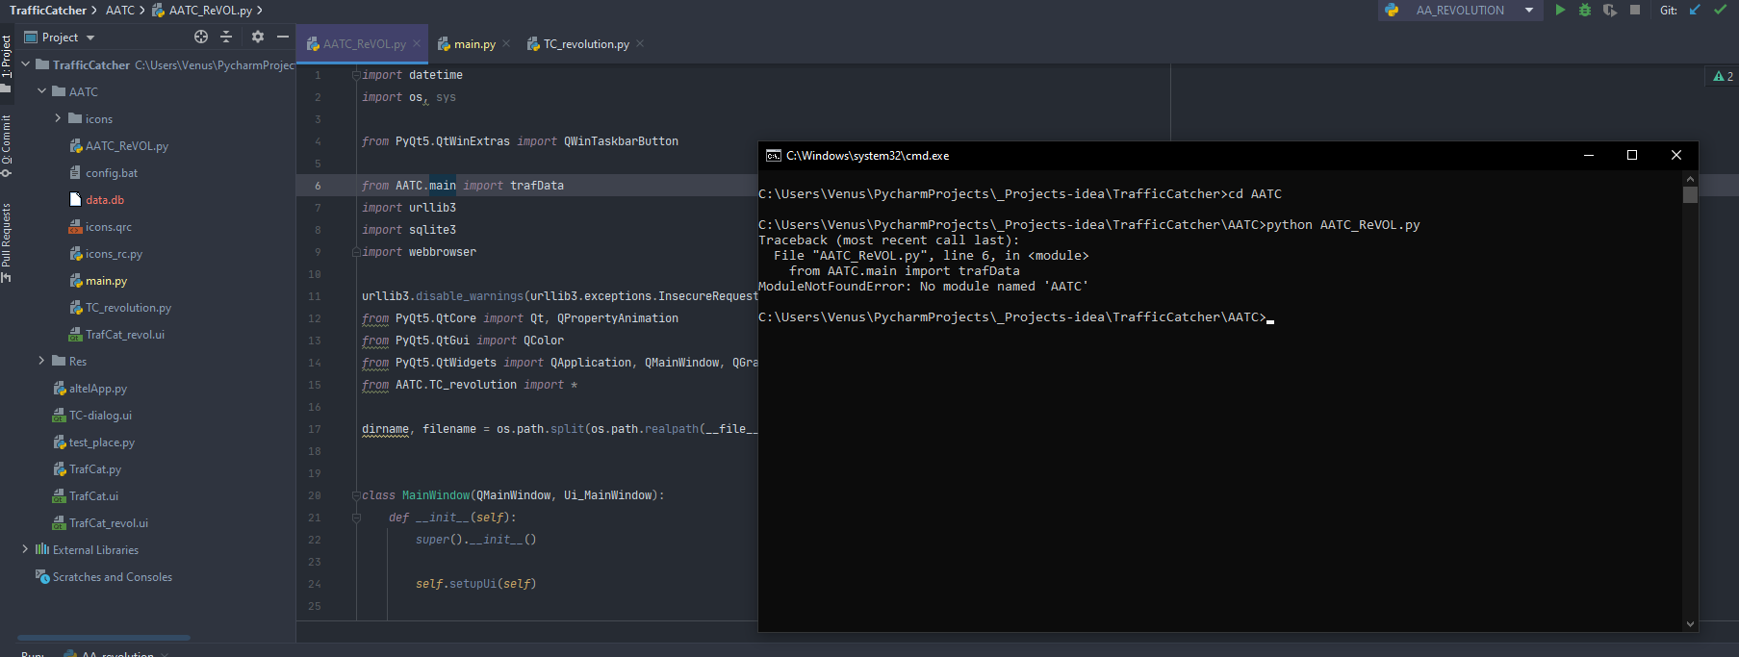Fold the MainWindow class definition
This screenshot has width=1739, height=657.
click(x=356, y=495)
